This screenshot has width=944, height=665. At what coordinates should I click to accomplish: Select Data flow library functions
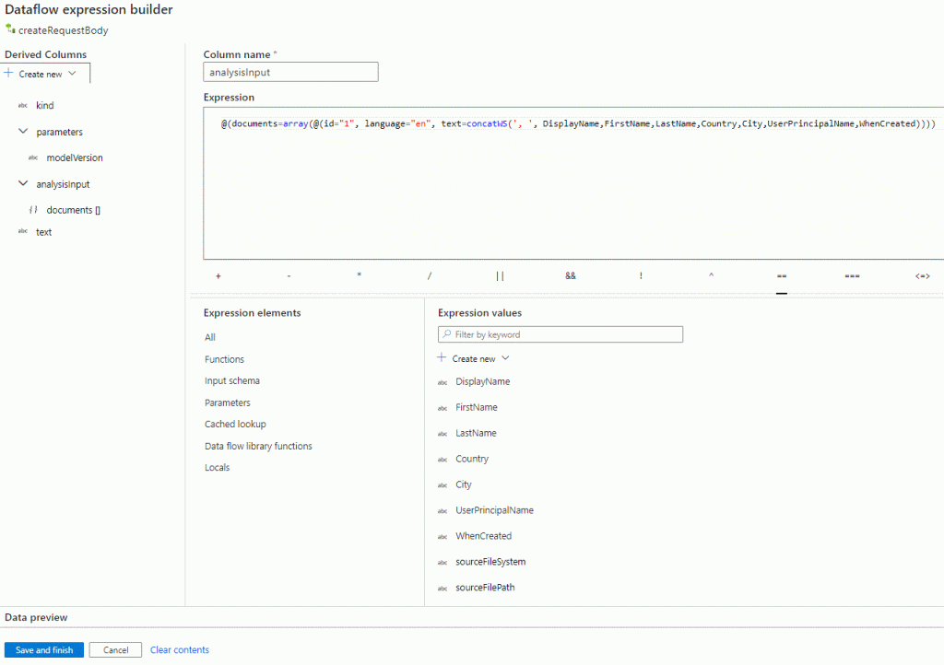(258, 446)
